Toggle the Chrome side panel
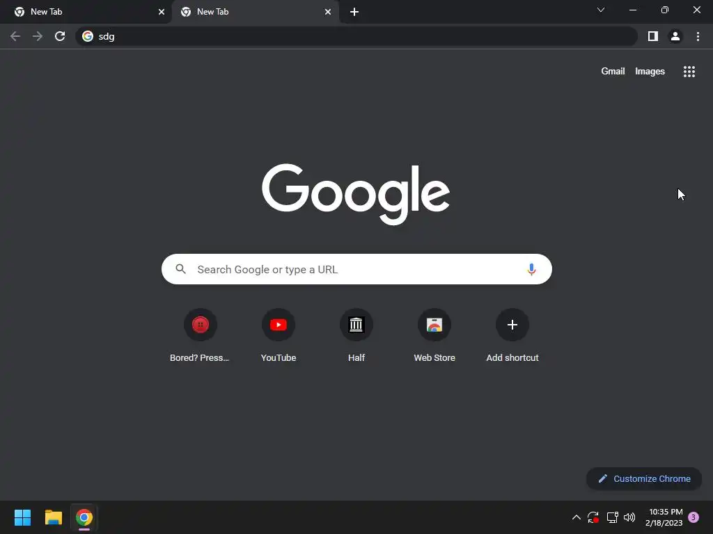This screenshot has height=534, width=713. click(653, 36)
